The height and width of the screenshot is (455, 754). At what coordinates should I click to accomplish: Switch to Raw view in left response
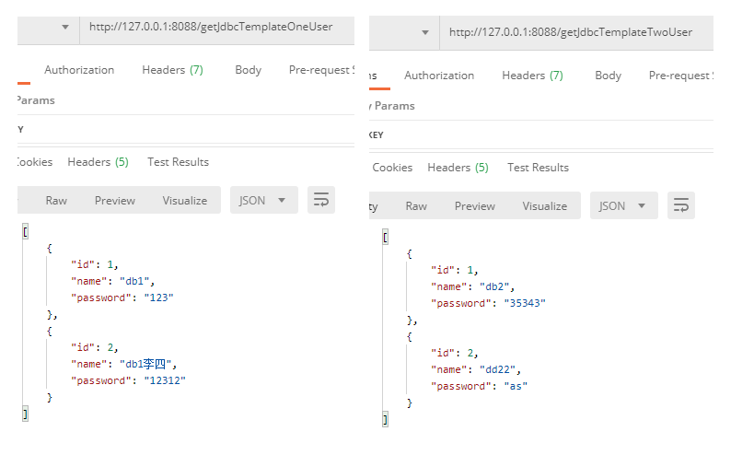point(56,201)
